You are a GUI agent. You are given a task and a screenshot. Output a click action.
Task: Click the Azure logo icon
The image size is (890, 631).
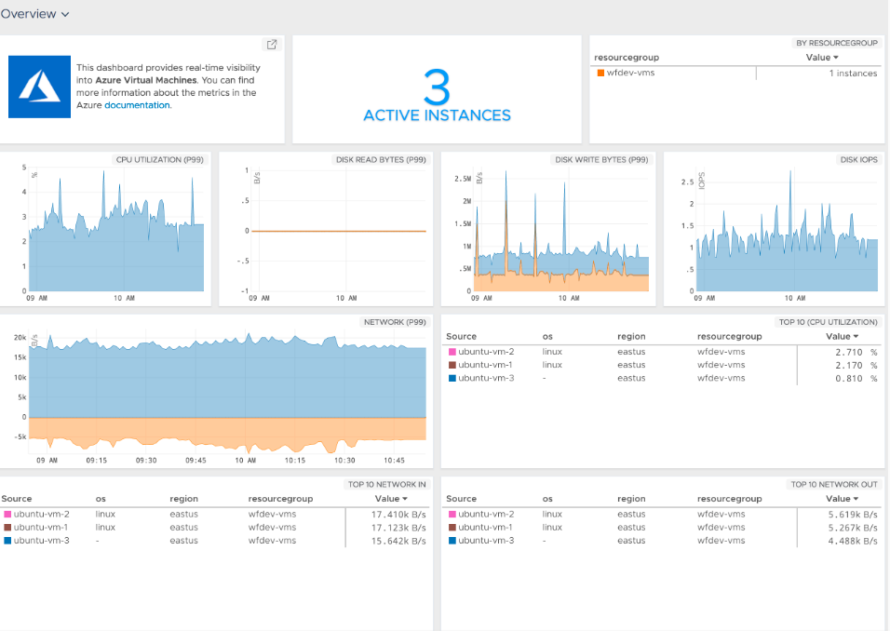(40, 87)
